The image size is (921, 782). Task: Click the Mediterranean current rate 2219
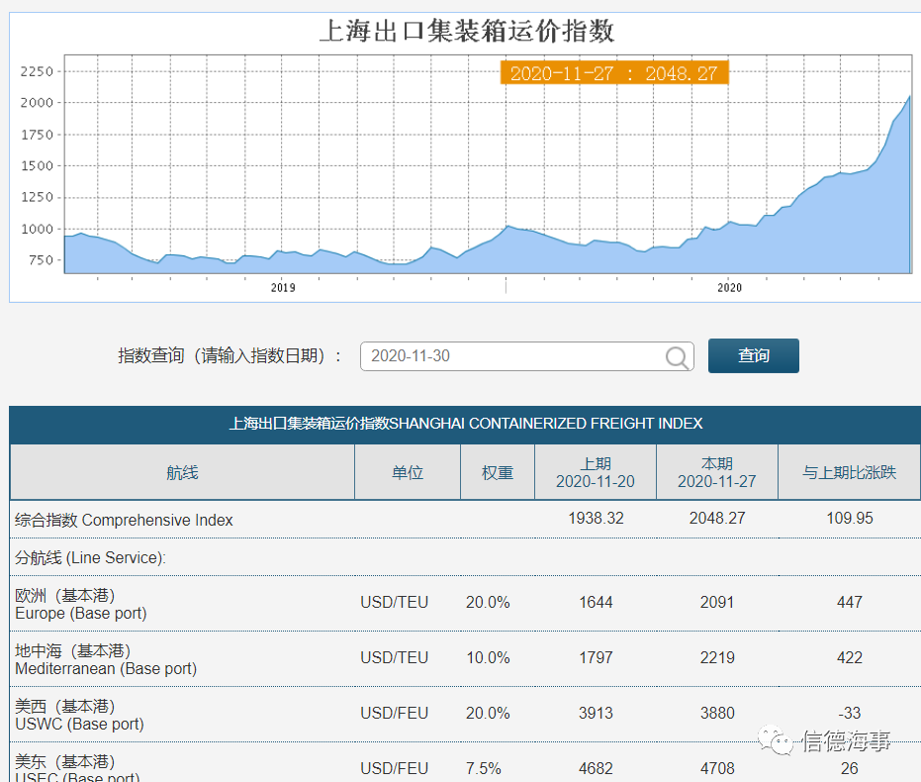(717, 658)
